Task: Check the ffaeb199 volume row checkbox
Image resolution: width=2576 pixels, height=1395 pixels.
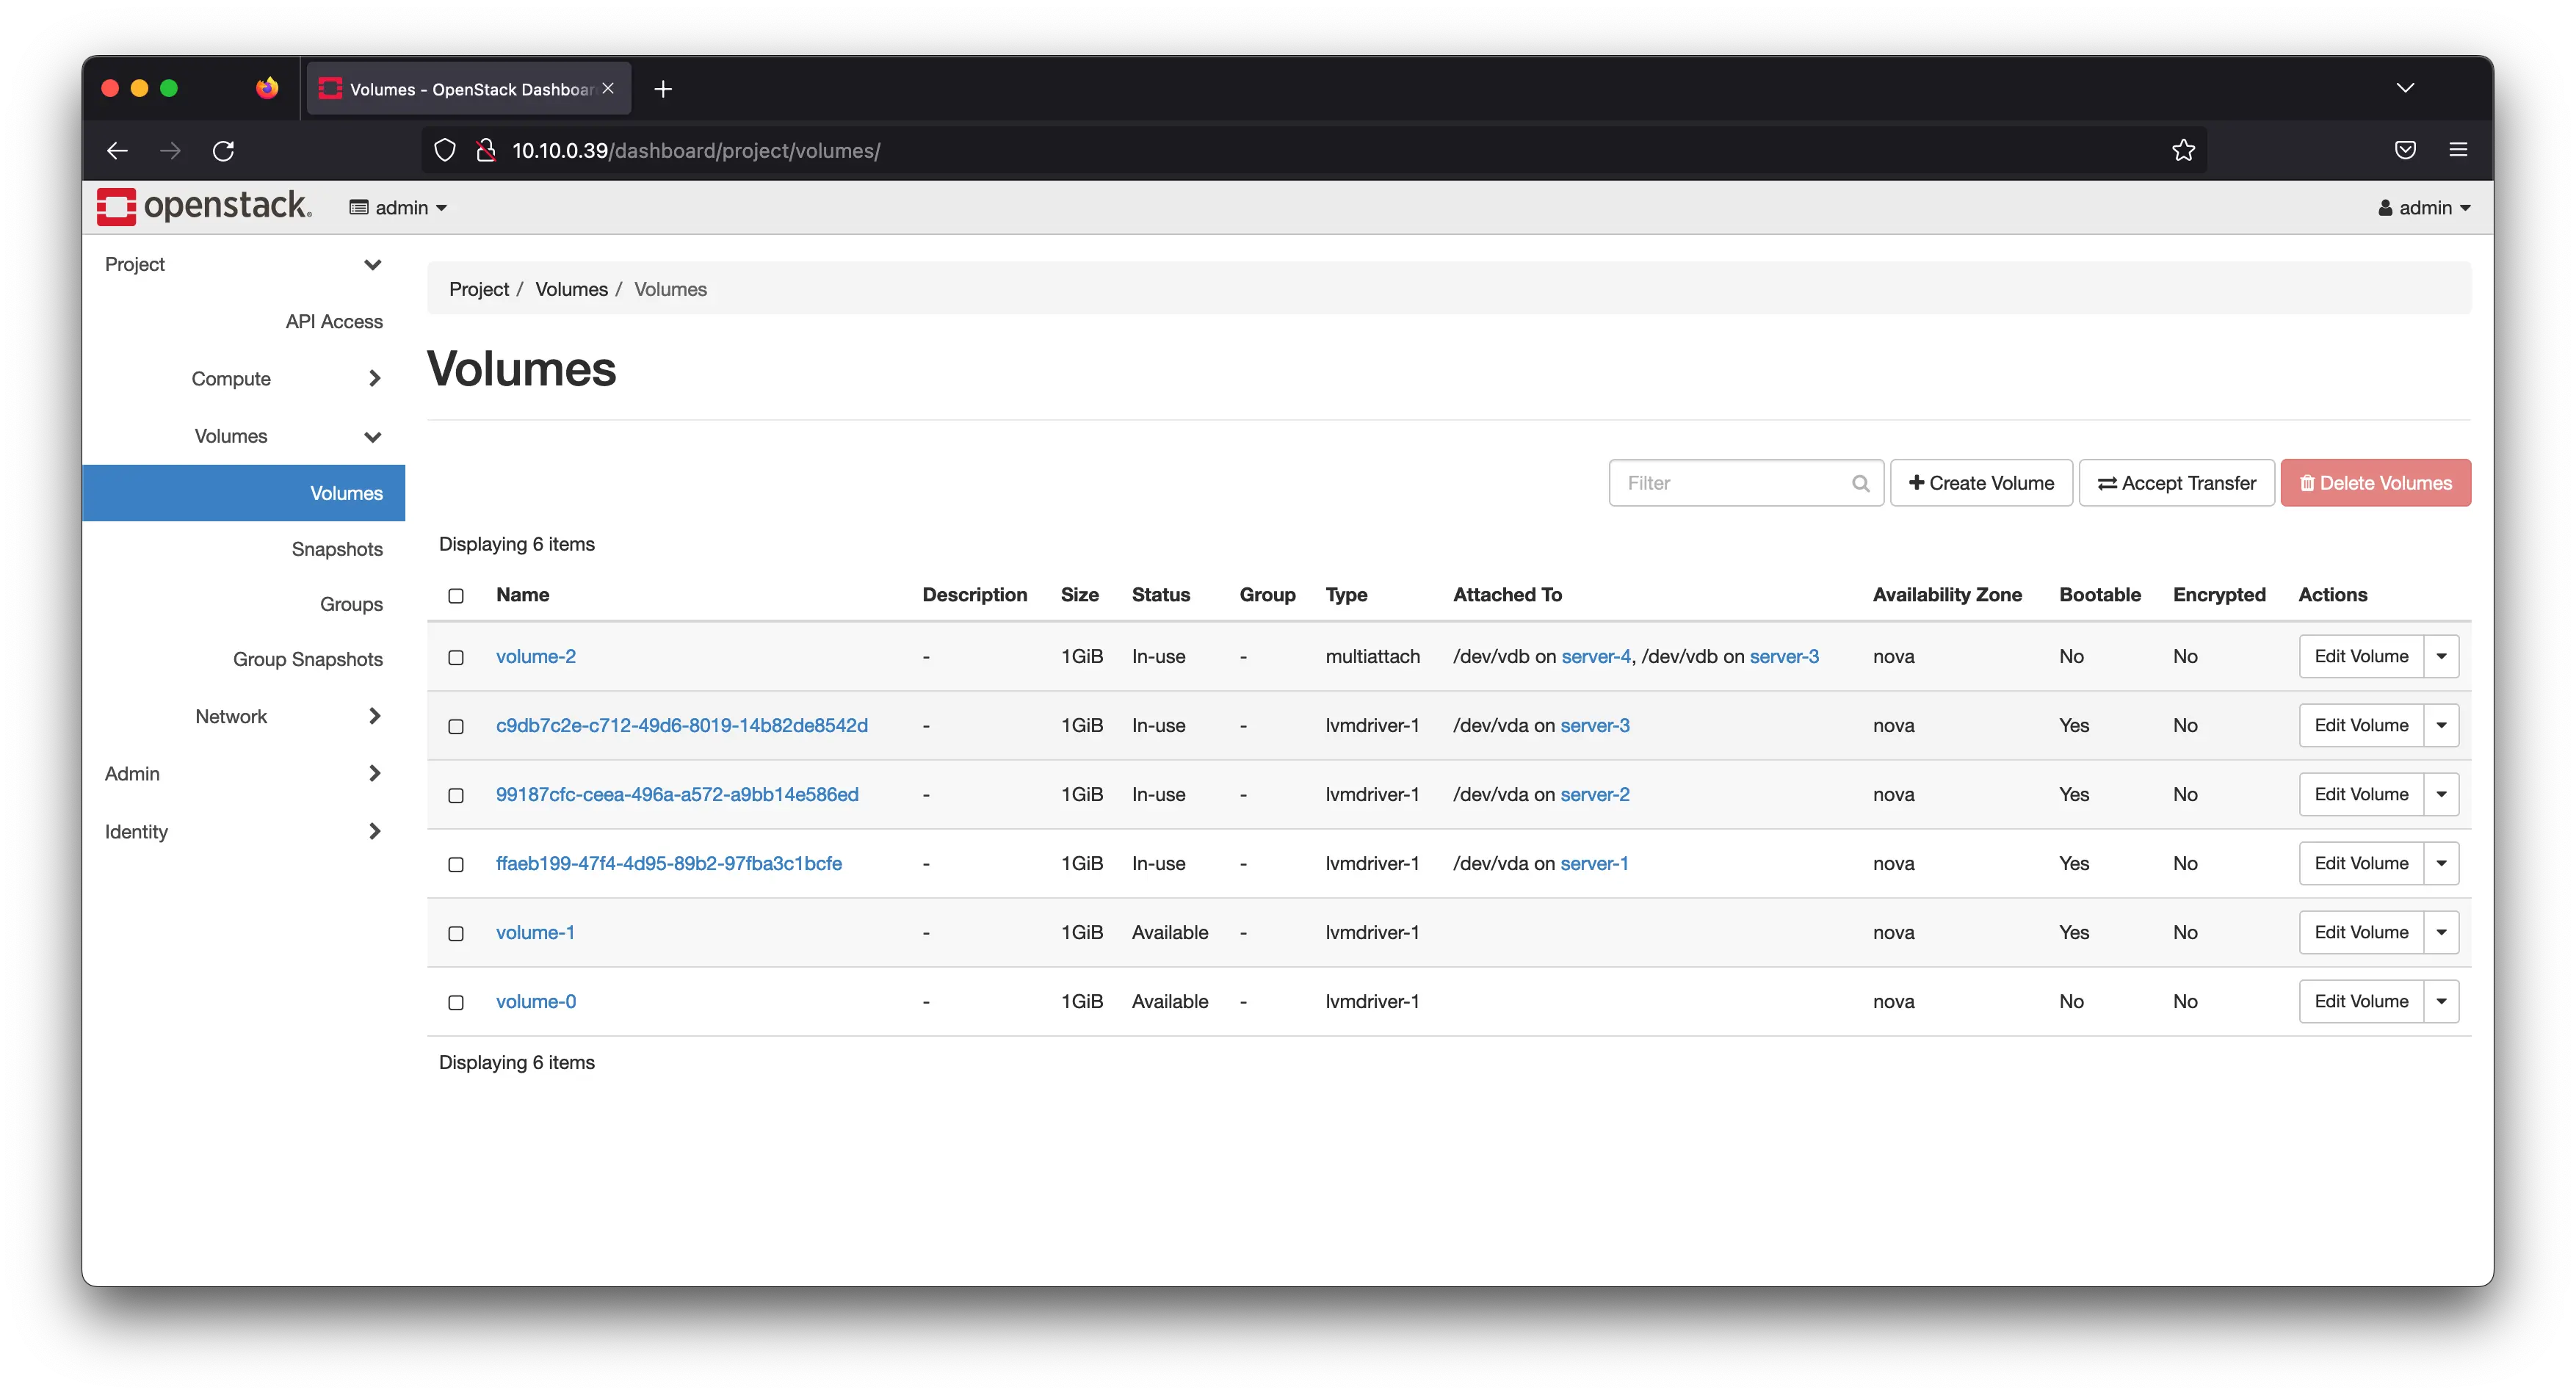Action: click(456, 864)
